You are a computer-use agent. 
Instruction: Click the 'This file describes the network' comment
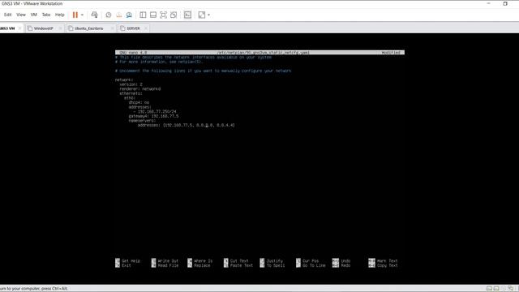point(193,58)
